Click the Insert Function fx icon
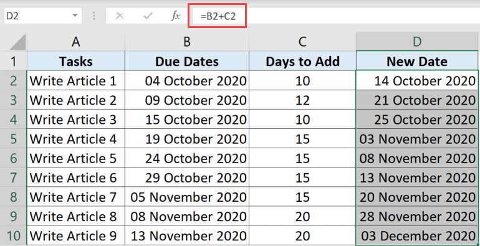Screen dimensions: 480x246 tap(175, 16)
